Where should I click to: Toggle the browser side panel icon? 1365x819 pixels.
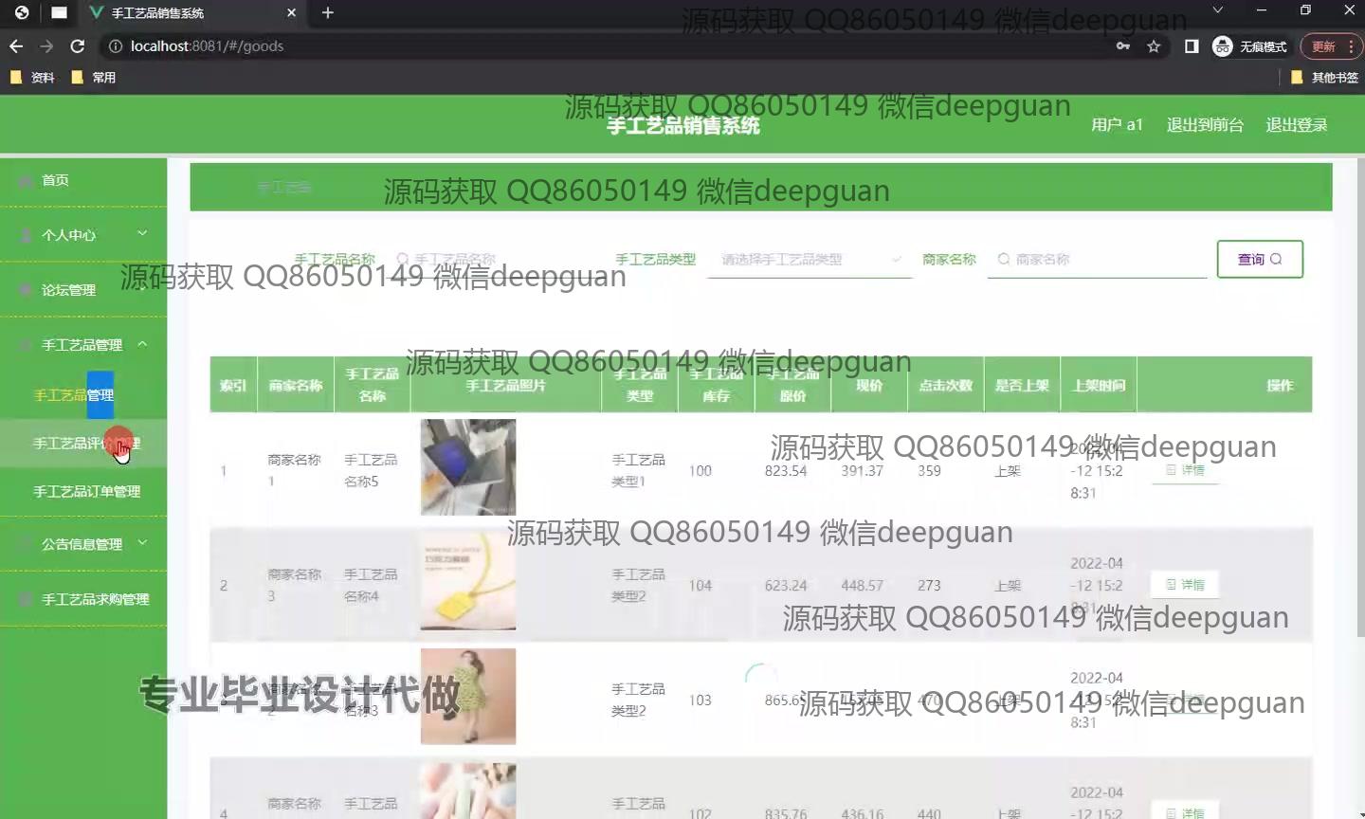pos(1192,46)
